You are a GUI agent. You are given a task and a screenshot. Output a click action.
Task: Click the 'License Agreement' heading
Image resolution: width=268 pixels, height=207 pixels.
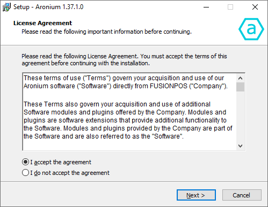pos(42,23)
